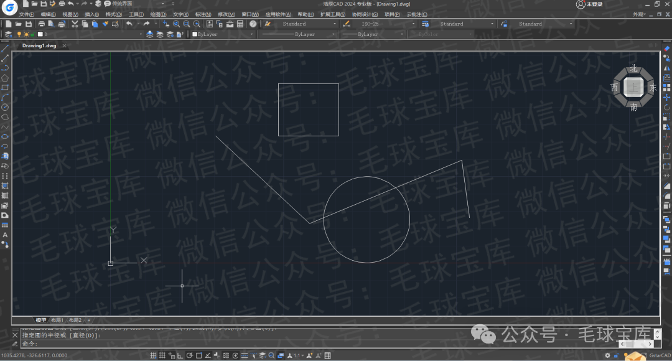Toggle ortho mode in status bar
This screenshot has height=361, width=672.
[x=180, y=355]
